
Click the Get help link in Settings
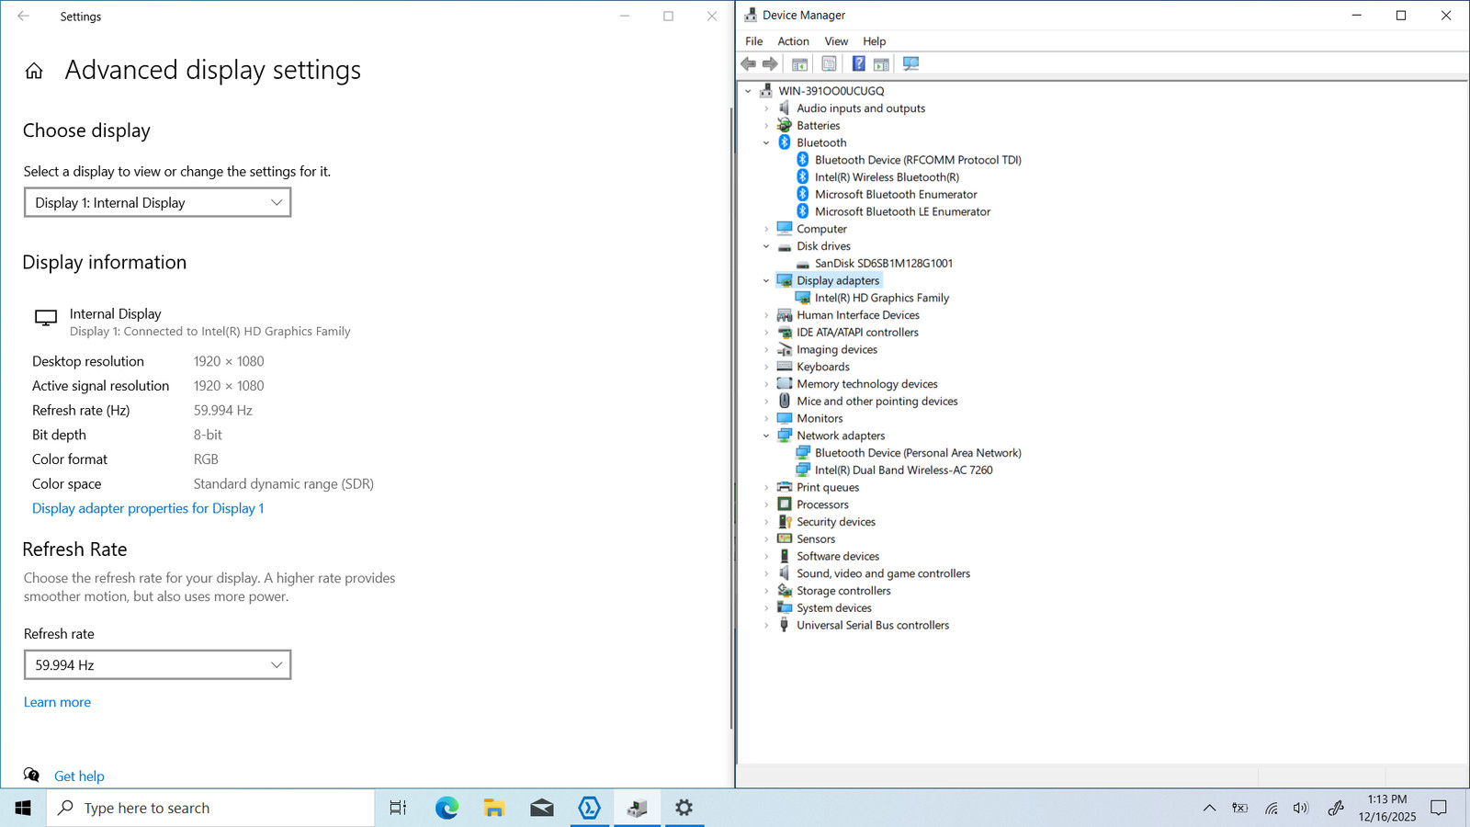[x=79, y=776]
